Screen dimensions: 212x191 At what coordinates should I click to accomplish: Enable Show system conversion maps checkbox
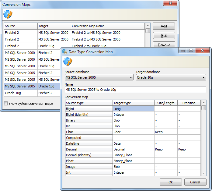click(6, 104)
